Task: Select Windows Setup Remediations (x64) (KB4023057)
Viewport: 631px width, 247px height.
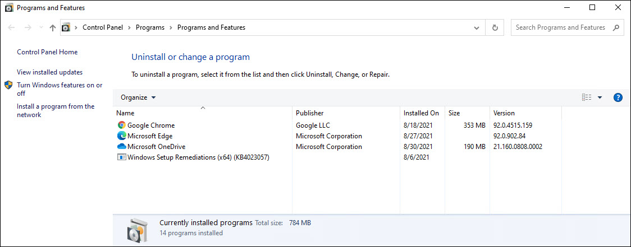Action: pos(198,157)
